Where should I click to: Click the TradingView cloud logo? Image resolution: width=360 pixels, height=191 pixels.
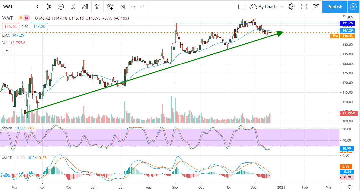[x=6, y=175]
